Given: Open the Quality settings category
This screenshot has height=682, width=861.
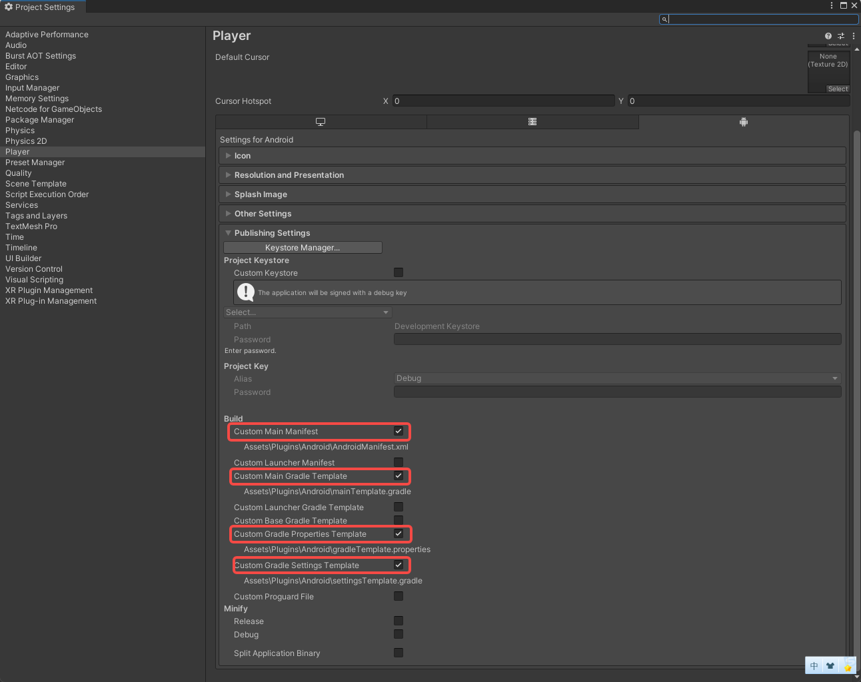Looking at the screenshot, I should [x=19, y=173].
